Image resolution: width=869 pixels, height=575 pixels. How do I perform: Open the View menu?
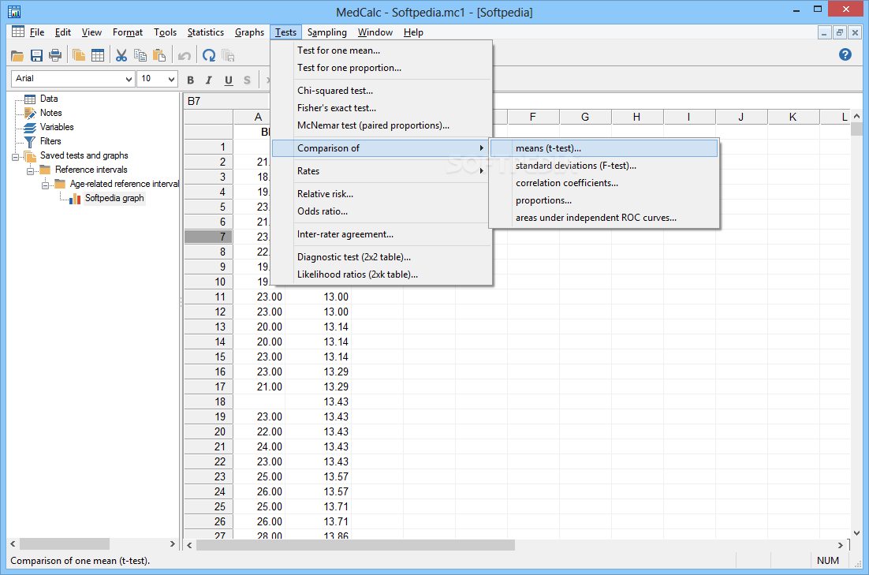[x=91, y=32]
